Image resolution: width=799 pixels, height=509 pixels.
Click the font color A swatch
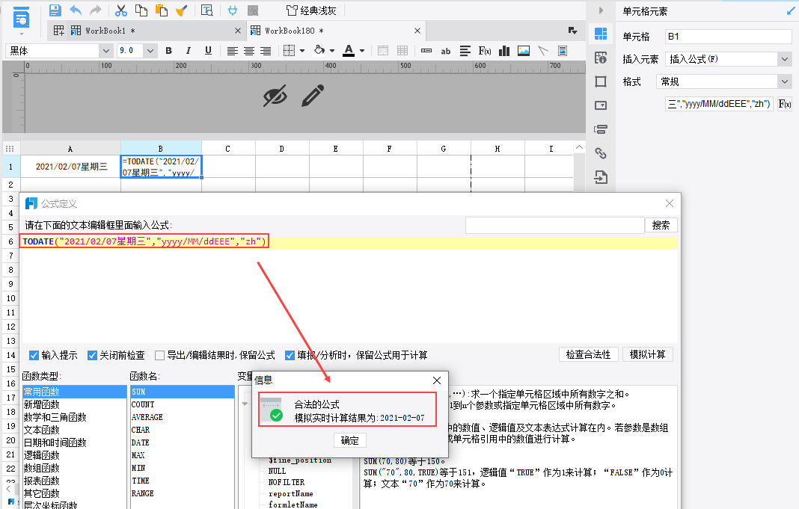pyautogui.click(x=349, y=50)
